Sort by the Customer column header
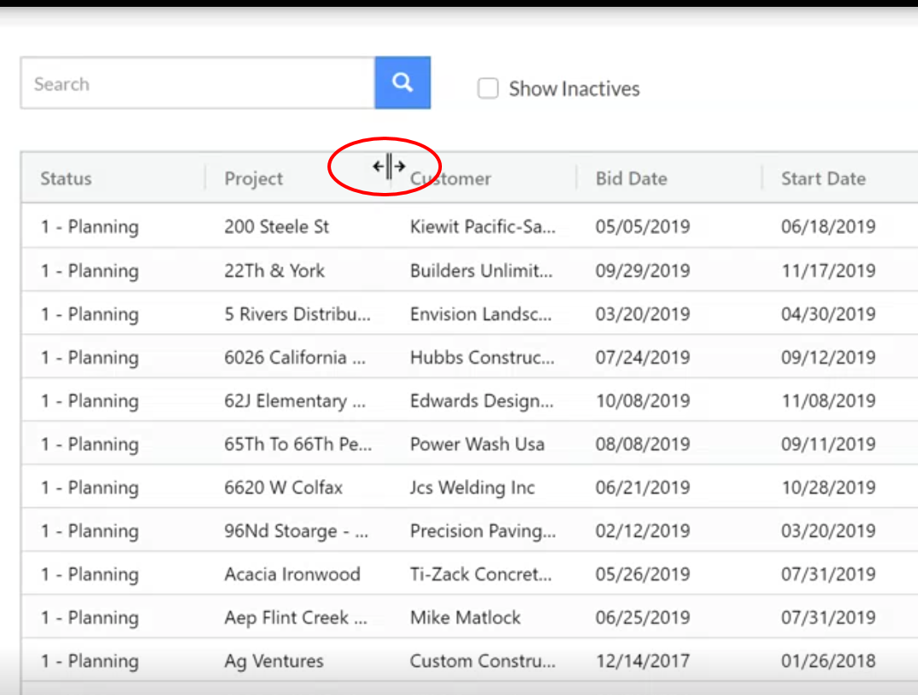Viewport: 918px width, 695px height. tap(450, 178)
